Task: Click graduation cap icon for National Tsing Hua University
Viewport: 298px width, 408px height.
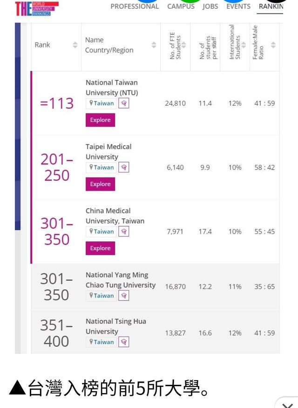Action: pyautogui.click(x=124, y=342)
